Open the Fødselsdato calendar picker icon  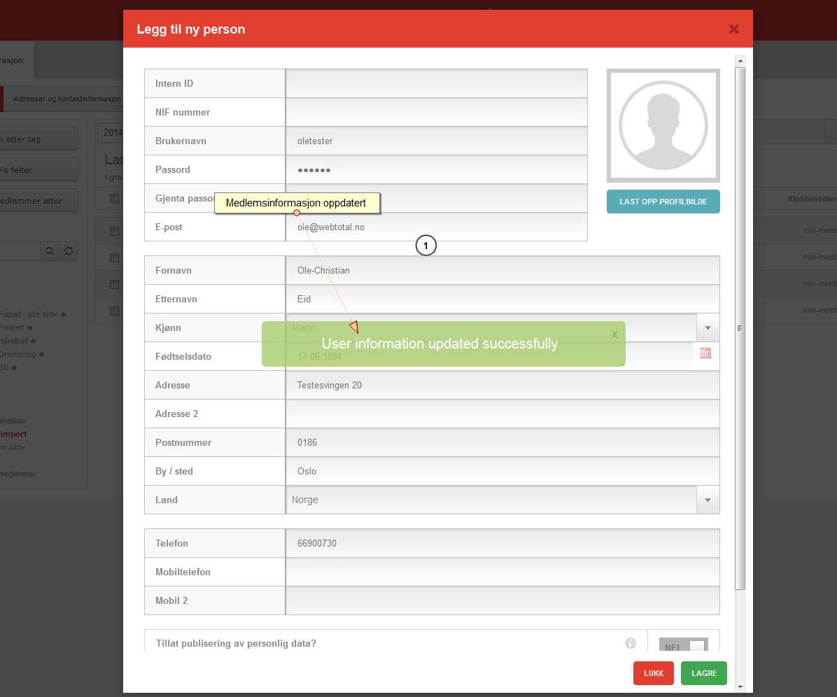(705, 353)
